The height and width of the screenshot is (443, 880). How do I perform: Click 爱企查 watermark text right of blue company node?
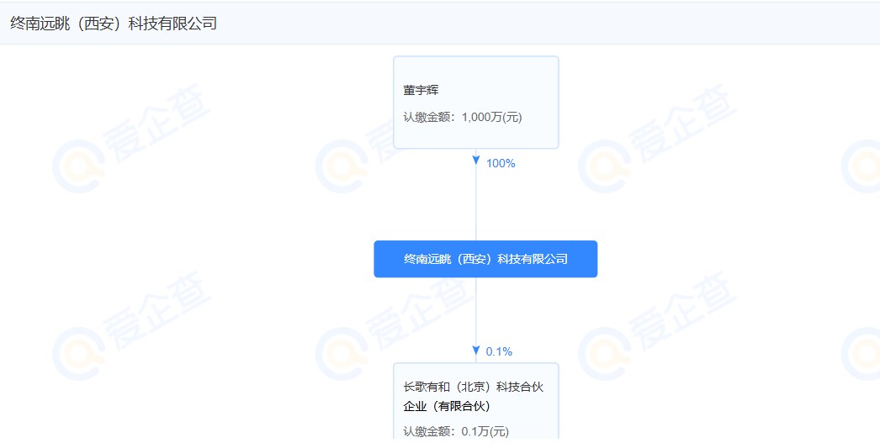click(681, 311)
